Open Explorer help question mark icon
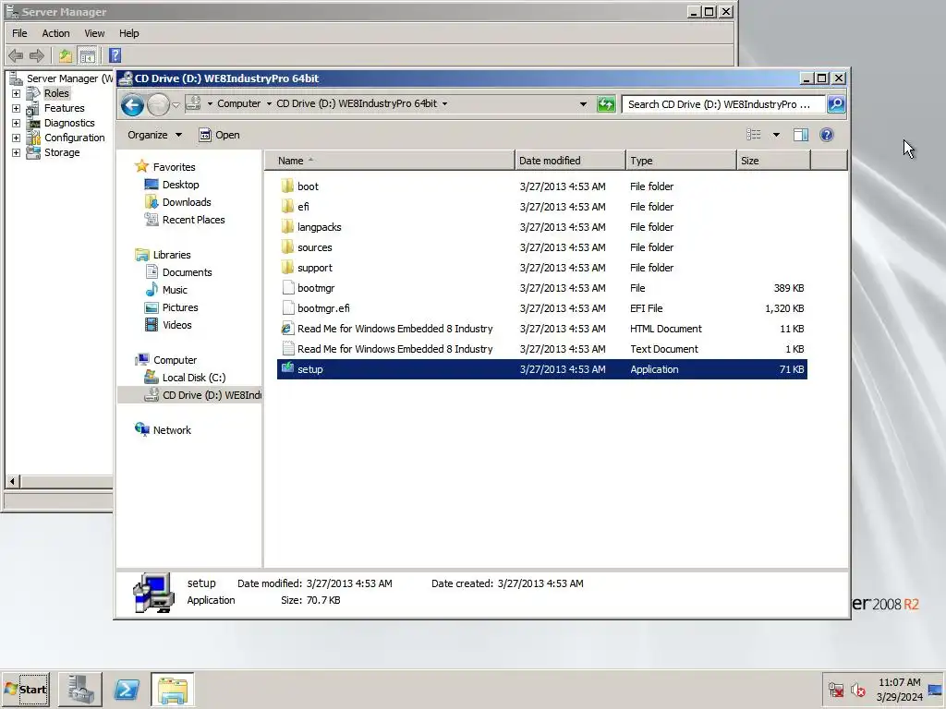The height and width of the screenshot is (709, 946). 827,135
